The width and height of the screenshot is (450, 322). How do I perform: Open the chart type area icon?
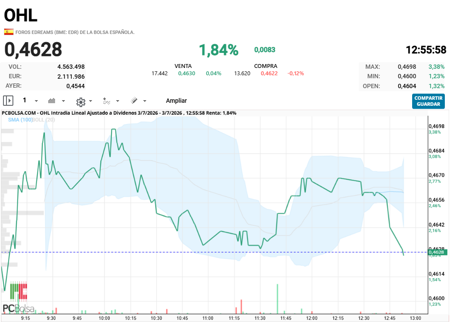tap(52, 101)
